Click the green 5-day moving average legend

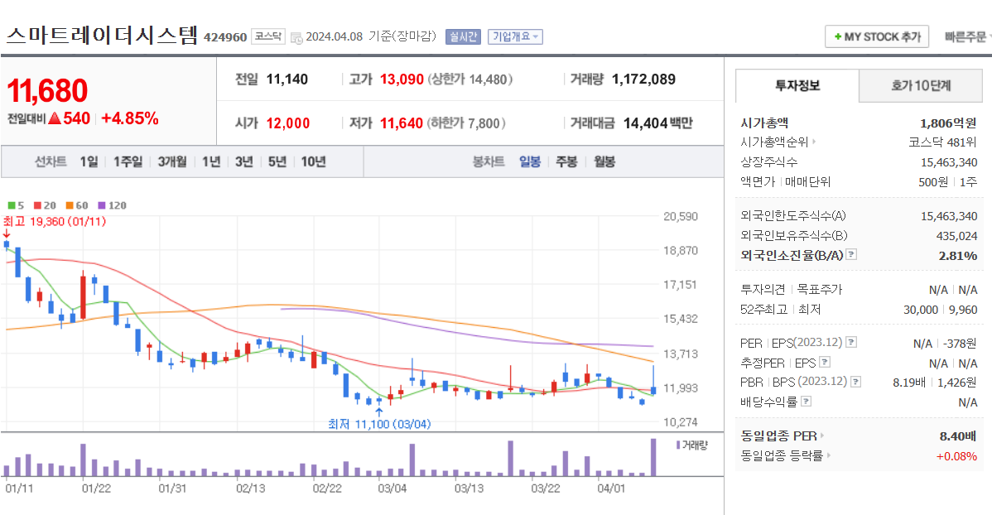point(16,205)
